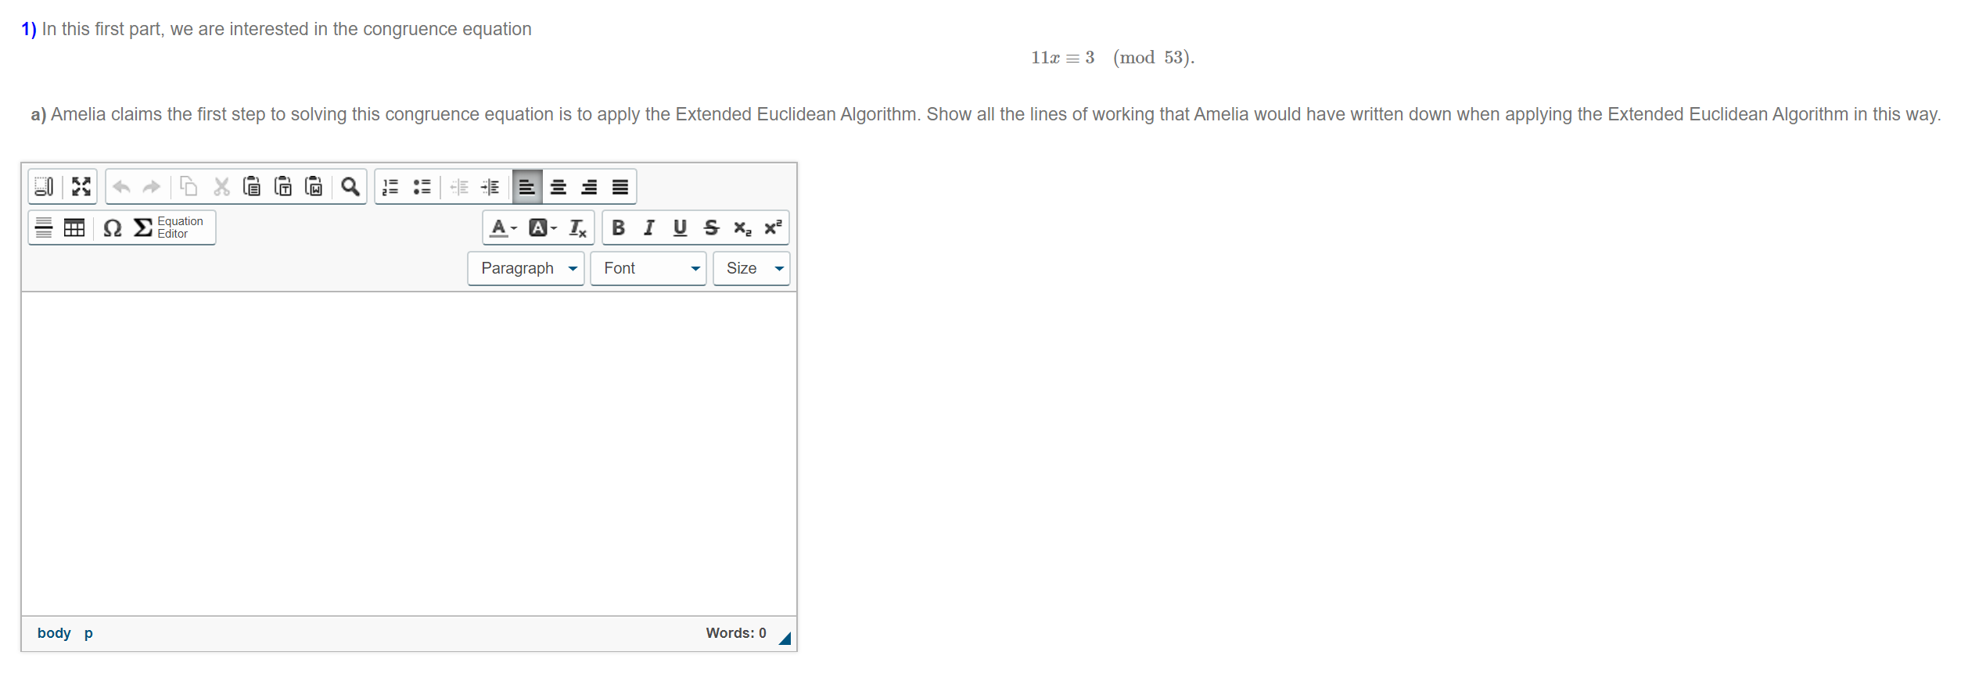Paste as plain text
This screenshot has height=684, width=1979.
click(x=283, y=187)
